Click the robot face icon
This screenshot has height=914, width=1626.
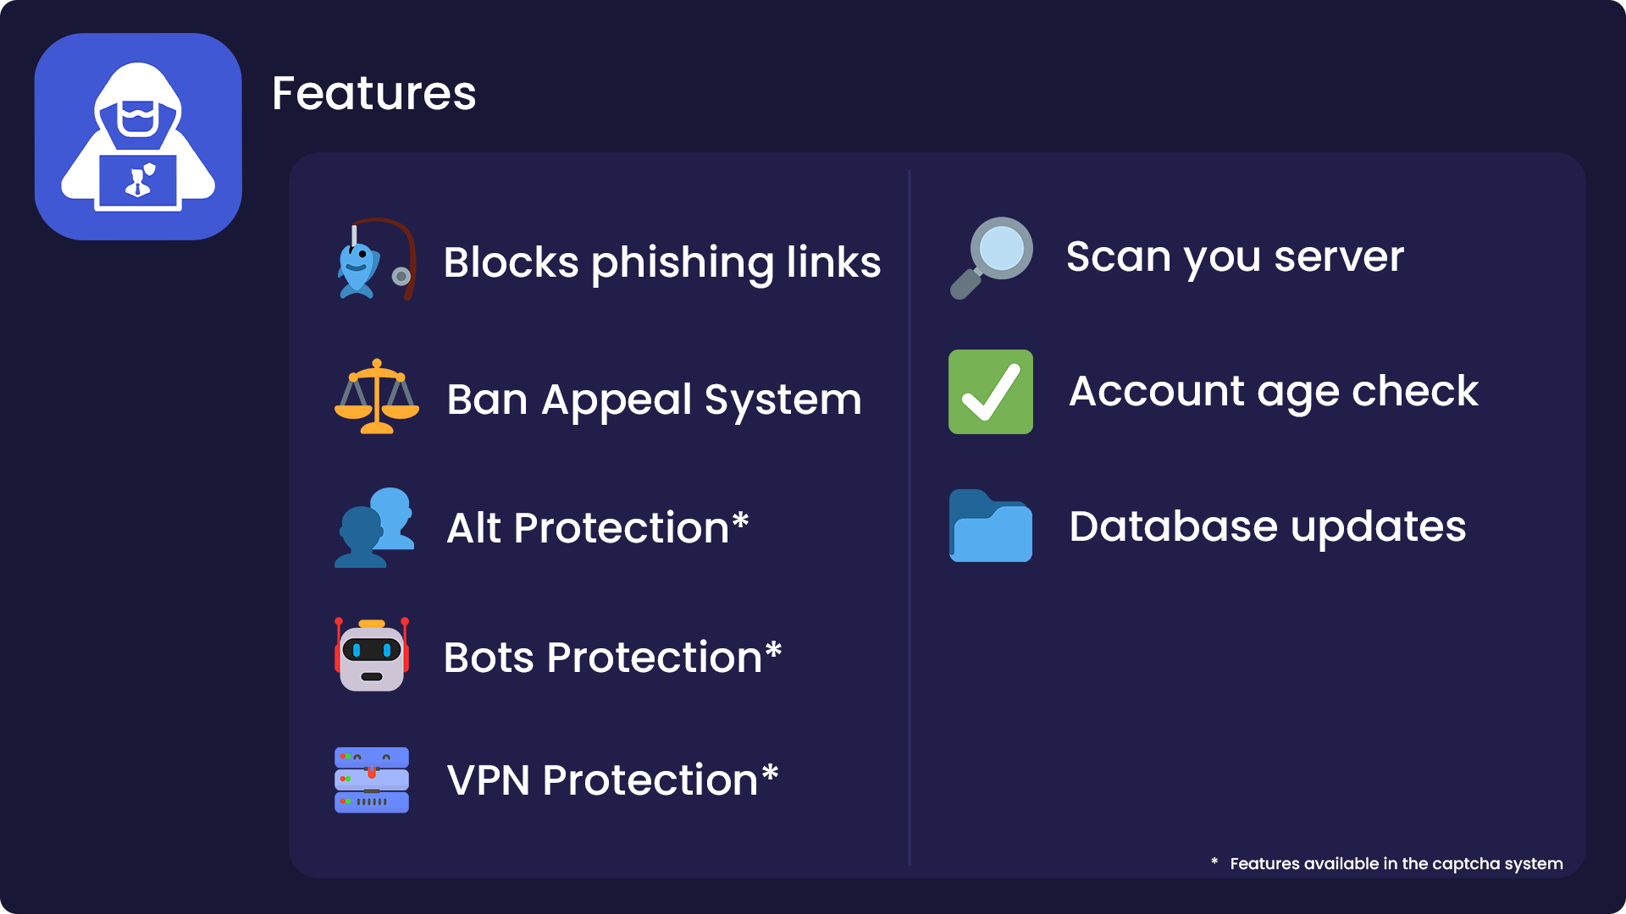[x=372, y=654]
